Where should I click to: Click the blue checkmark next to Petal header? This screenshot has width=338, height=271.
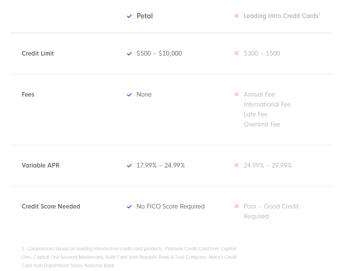tap(129, 16)
